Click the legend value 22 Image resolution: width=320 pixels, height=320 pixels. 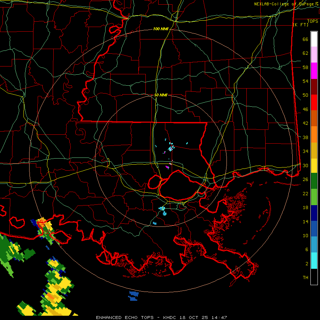305,193
